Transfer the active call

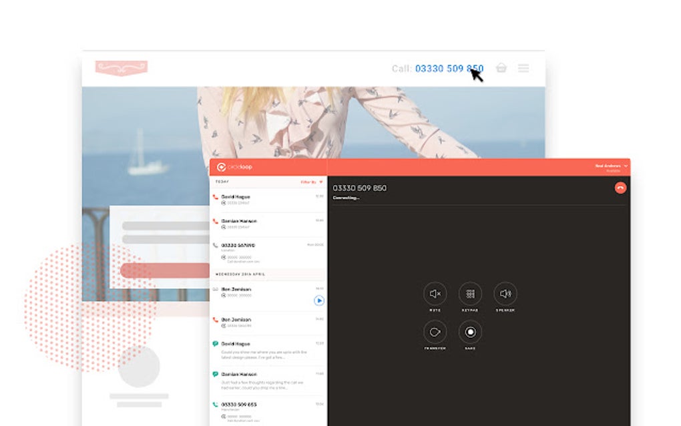(435, 331)
